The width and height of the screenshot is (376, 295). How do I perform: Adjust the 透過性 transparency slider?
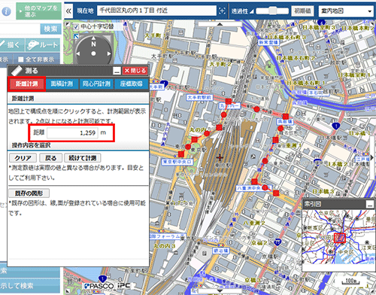tap(272, 11)
